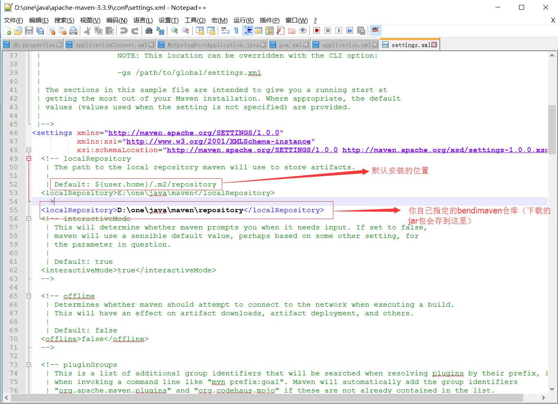The height and width of the screenshot is (404, 558).
Task: Close the application.yml tab
Action: tap(375, 45)
